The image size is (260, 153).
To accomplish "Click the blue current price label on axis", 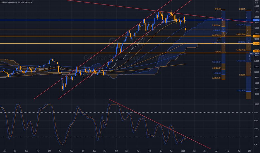I will (257, 20).
